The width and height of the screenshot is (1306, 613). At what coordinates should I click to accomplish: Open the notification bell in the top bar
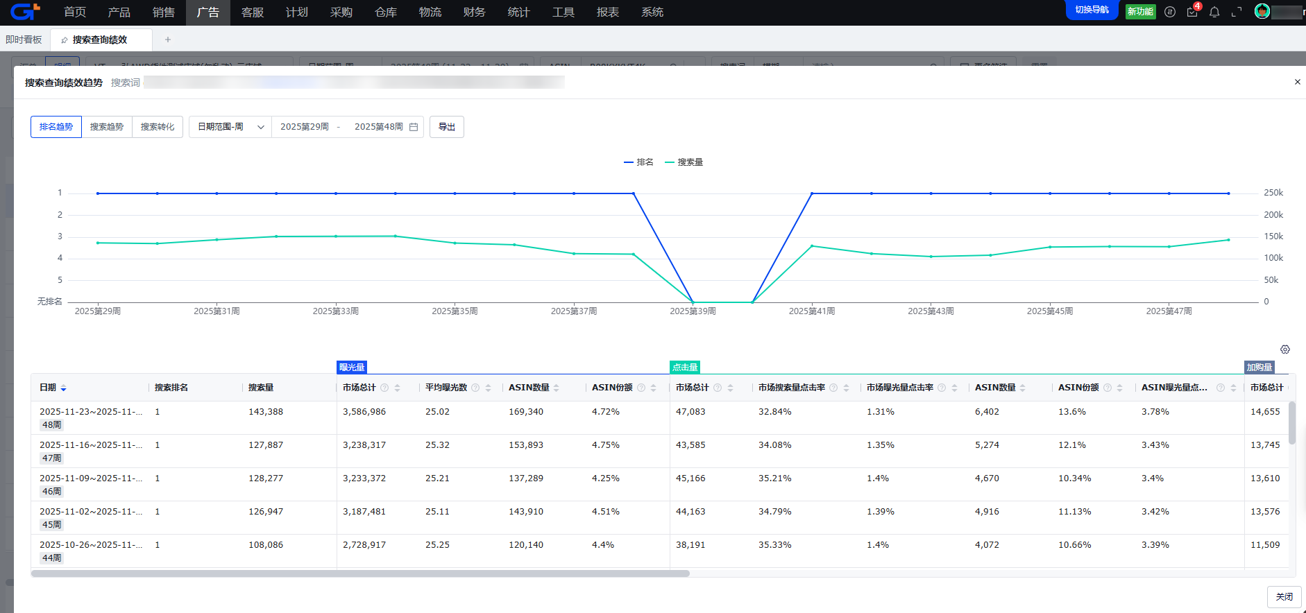(x=1214, y=12)
